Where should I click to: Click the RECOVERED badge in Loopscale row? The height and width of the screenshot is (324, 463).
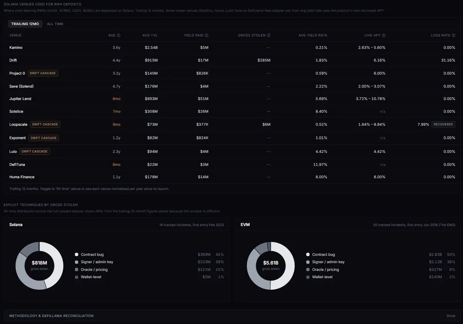pyautogui.click(x=443, y=125)
